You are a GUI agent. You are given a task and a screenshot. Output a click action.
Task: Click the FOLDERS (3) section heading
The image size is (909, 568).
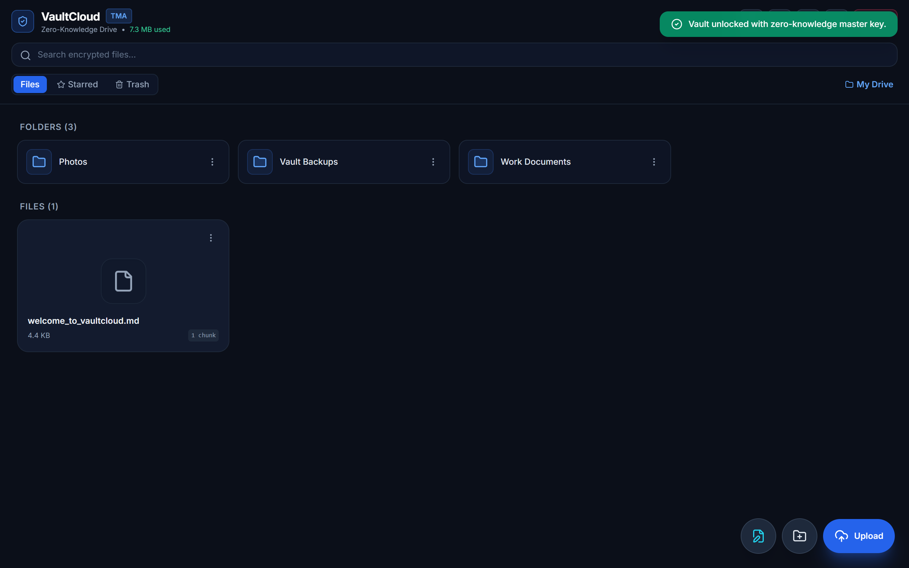coord(48,127)
